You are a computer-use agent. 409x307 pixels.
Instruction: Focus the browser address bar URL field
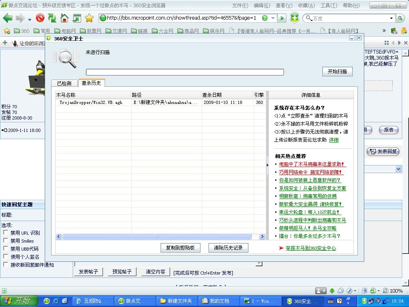pyautogui.click(x=182, y=18)
